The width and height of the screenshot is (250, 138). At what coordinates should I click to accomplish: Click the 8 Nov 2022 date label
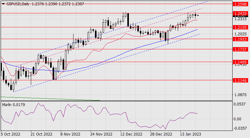coord(70,134)
